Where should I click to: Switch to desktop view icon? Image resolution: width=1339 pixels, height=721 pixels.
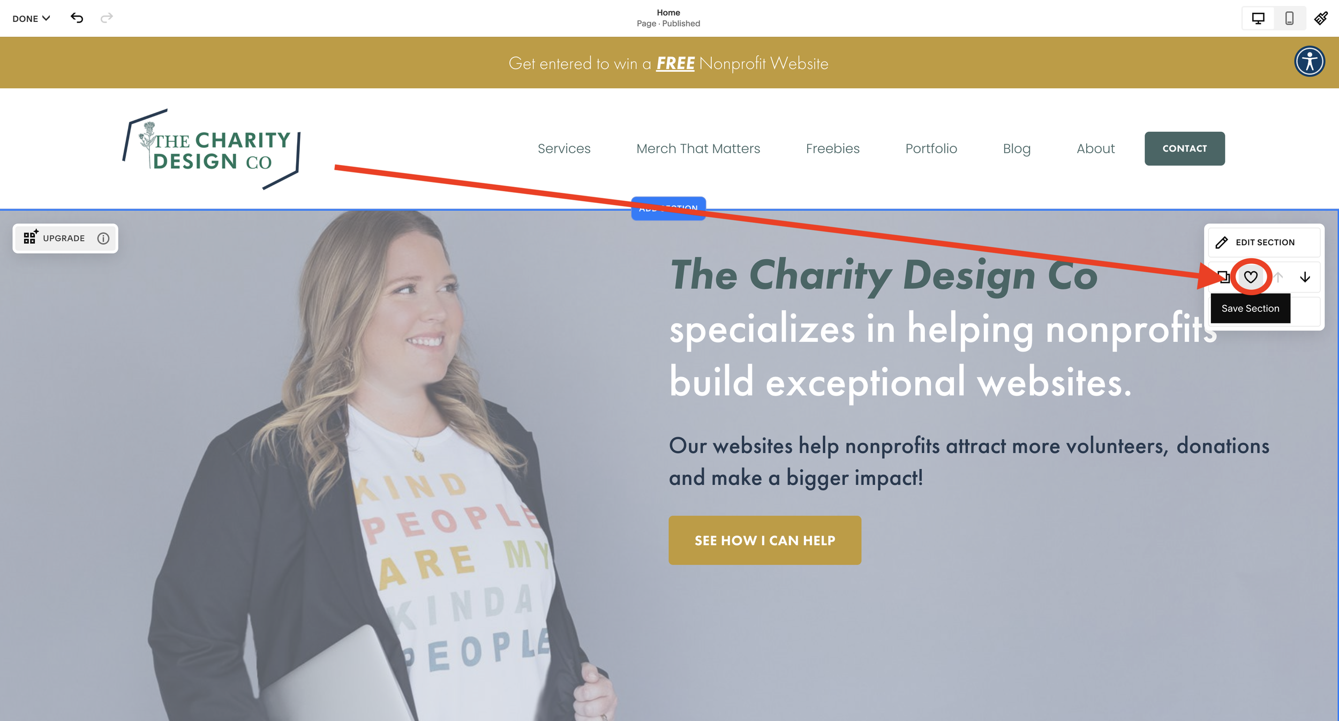(x=1258, y=18)
